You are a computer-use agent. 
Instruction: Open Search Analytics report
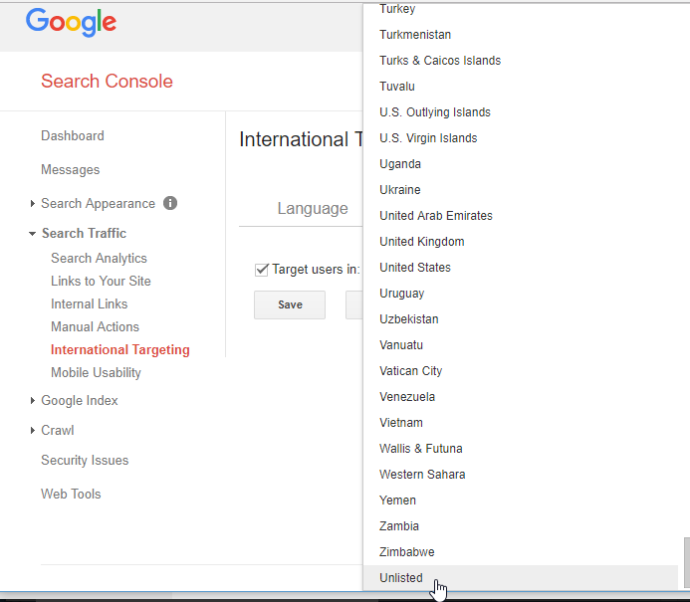pyautogui.click(x=99, y=259)
